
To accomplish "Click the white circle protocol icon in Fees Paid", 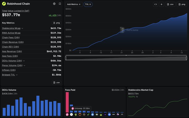I will click(x=71, y=114).
